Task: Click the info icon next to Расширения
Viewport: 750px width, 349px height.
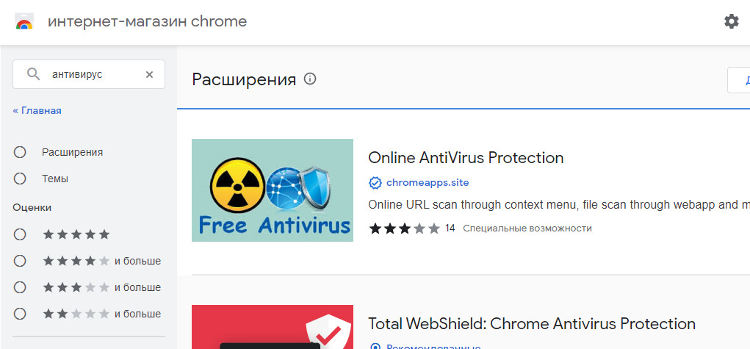Action: (310, 79)
